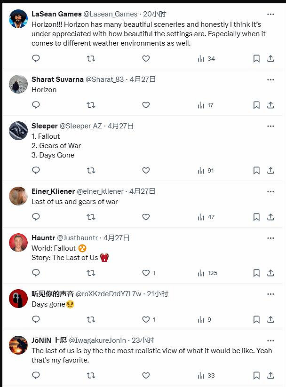286x387 pixels.
Task: View analytics on Sleeper's tweet
Action: click(206, 170)
